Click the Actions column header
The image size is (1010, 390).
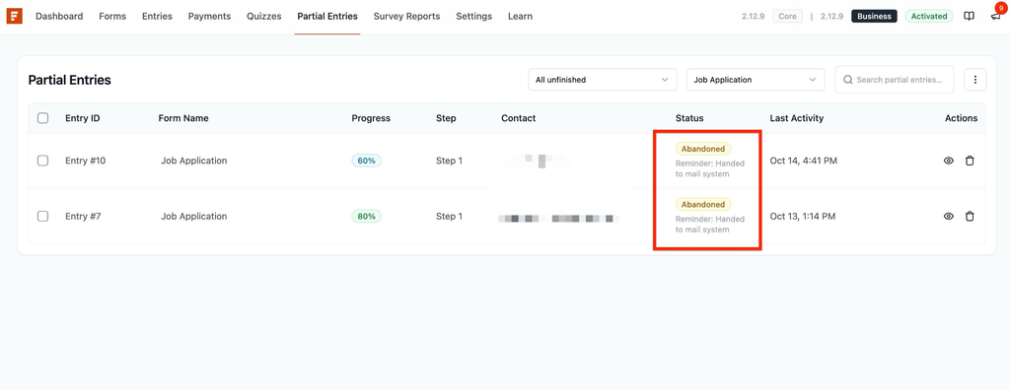961,118
